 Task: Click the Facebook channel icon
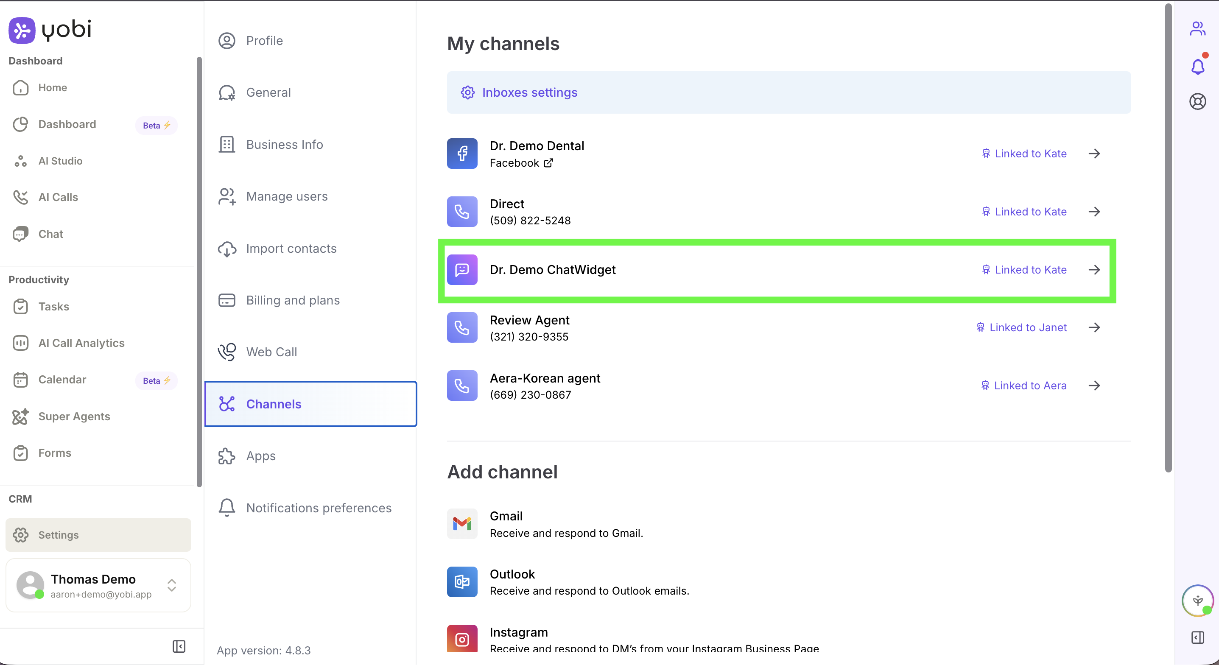462,154
